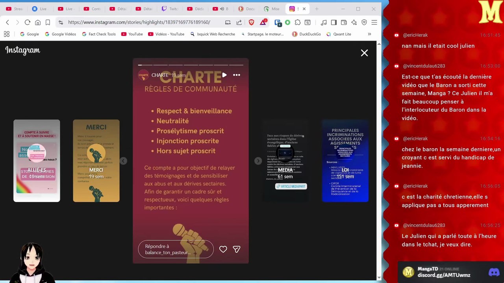Close the active Instagram tab
The height and width of the screenshot is (283, 504).
pos(304,9)
